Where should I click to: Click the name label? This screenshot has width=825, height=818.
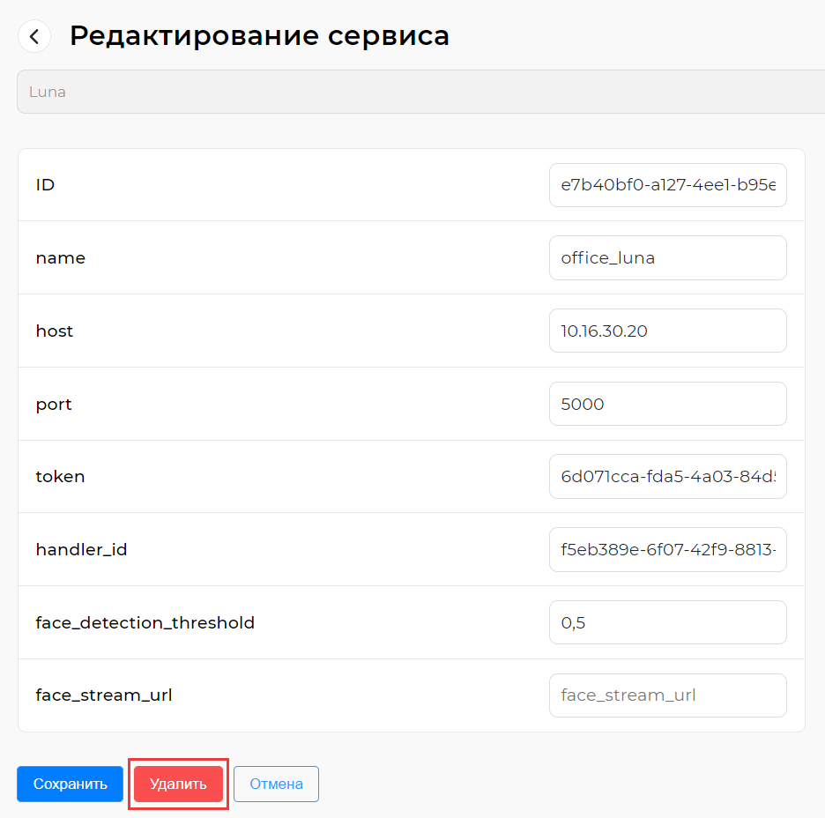pyautogui.click(x=61, y=258)
